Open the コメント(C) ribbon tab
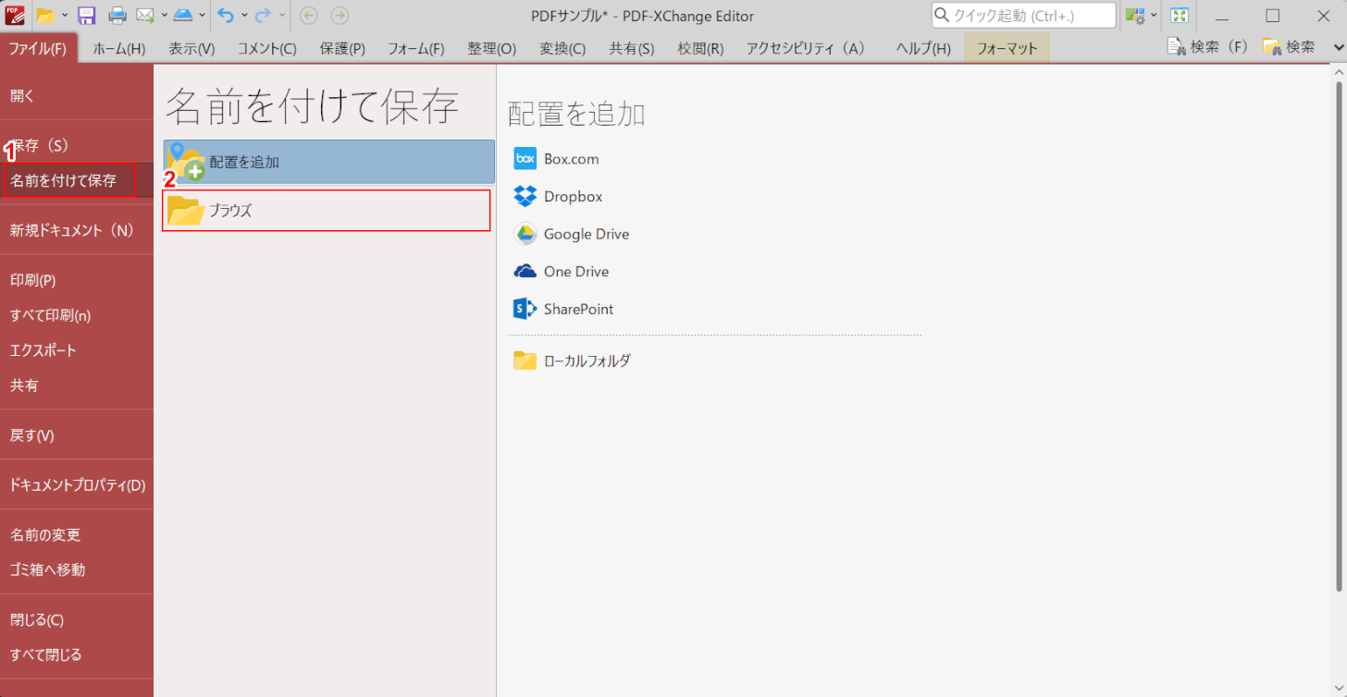The image size is (1347, 697). [x=267, y=48]
